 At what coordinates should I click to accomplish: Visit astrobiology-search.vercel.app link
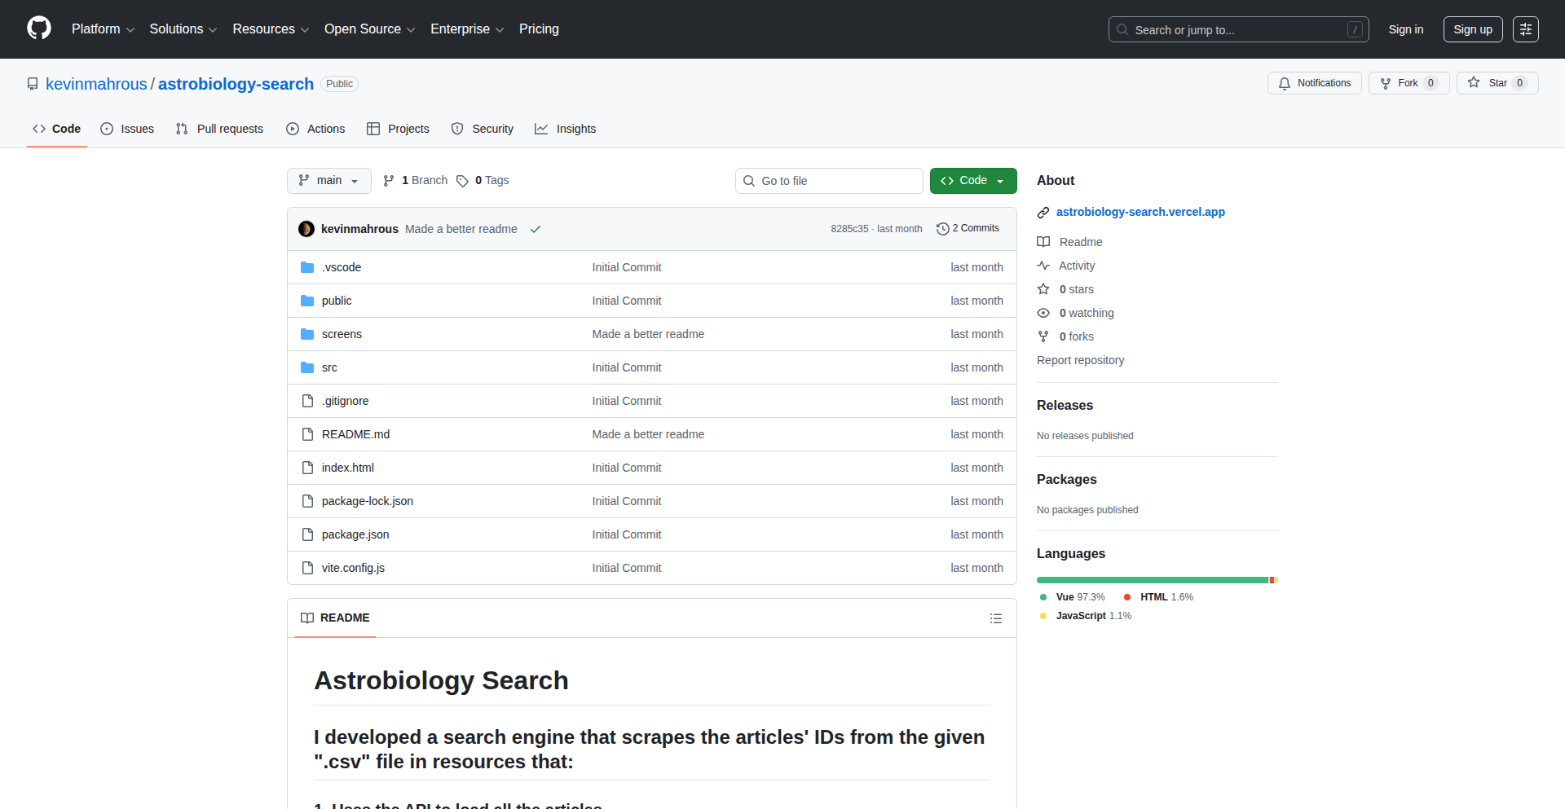(1140, 212)
